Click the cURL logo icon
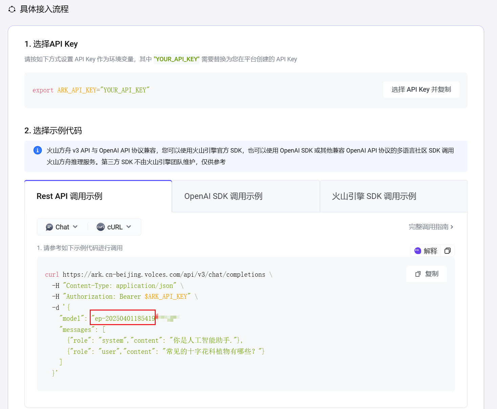The width and height of the screenshot is (497, 409). click(101, 227)
